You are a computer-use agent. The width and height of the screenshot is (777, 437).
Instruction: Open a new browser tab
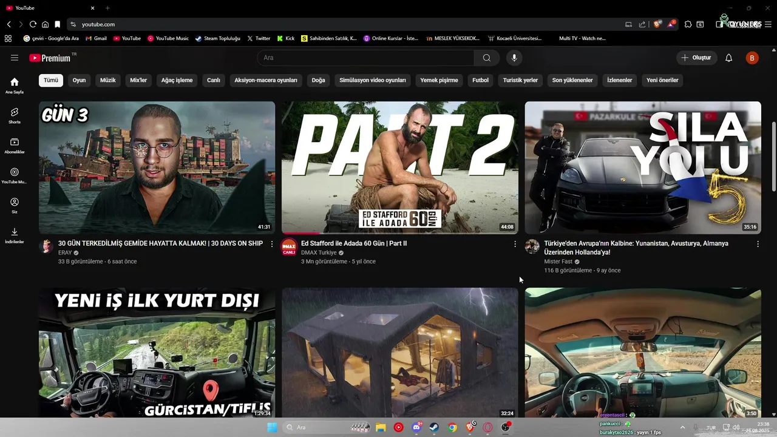(107, 8)
